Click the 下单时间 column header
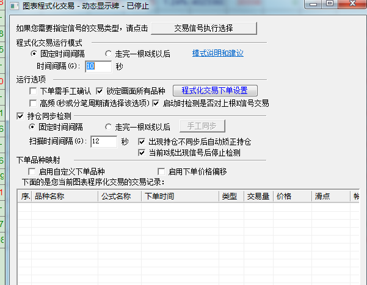 point(180,197)
